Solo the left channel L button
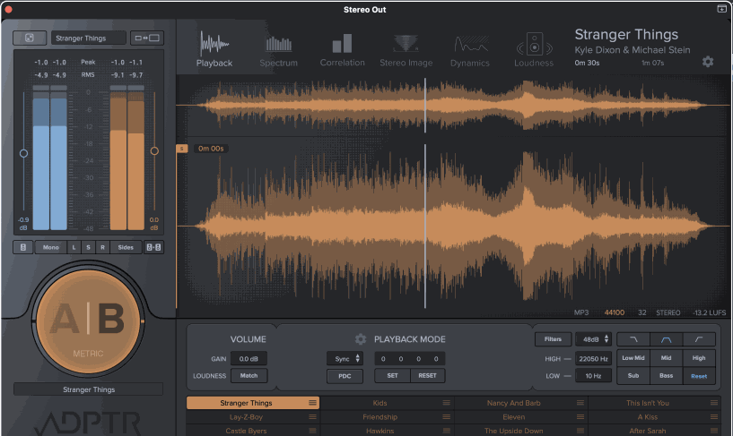This screenshot has height=436, width=733. [74, 247]
